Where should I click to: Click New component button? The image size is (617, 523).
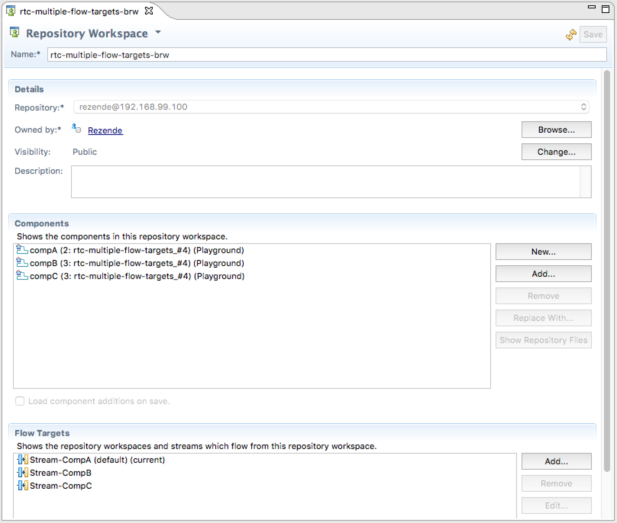pyautogui.click(x=543, y=252)
